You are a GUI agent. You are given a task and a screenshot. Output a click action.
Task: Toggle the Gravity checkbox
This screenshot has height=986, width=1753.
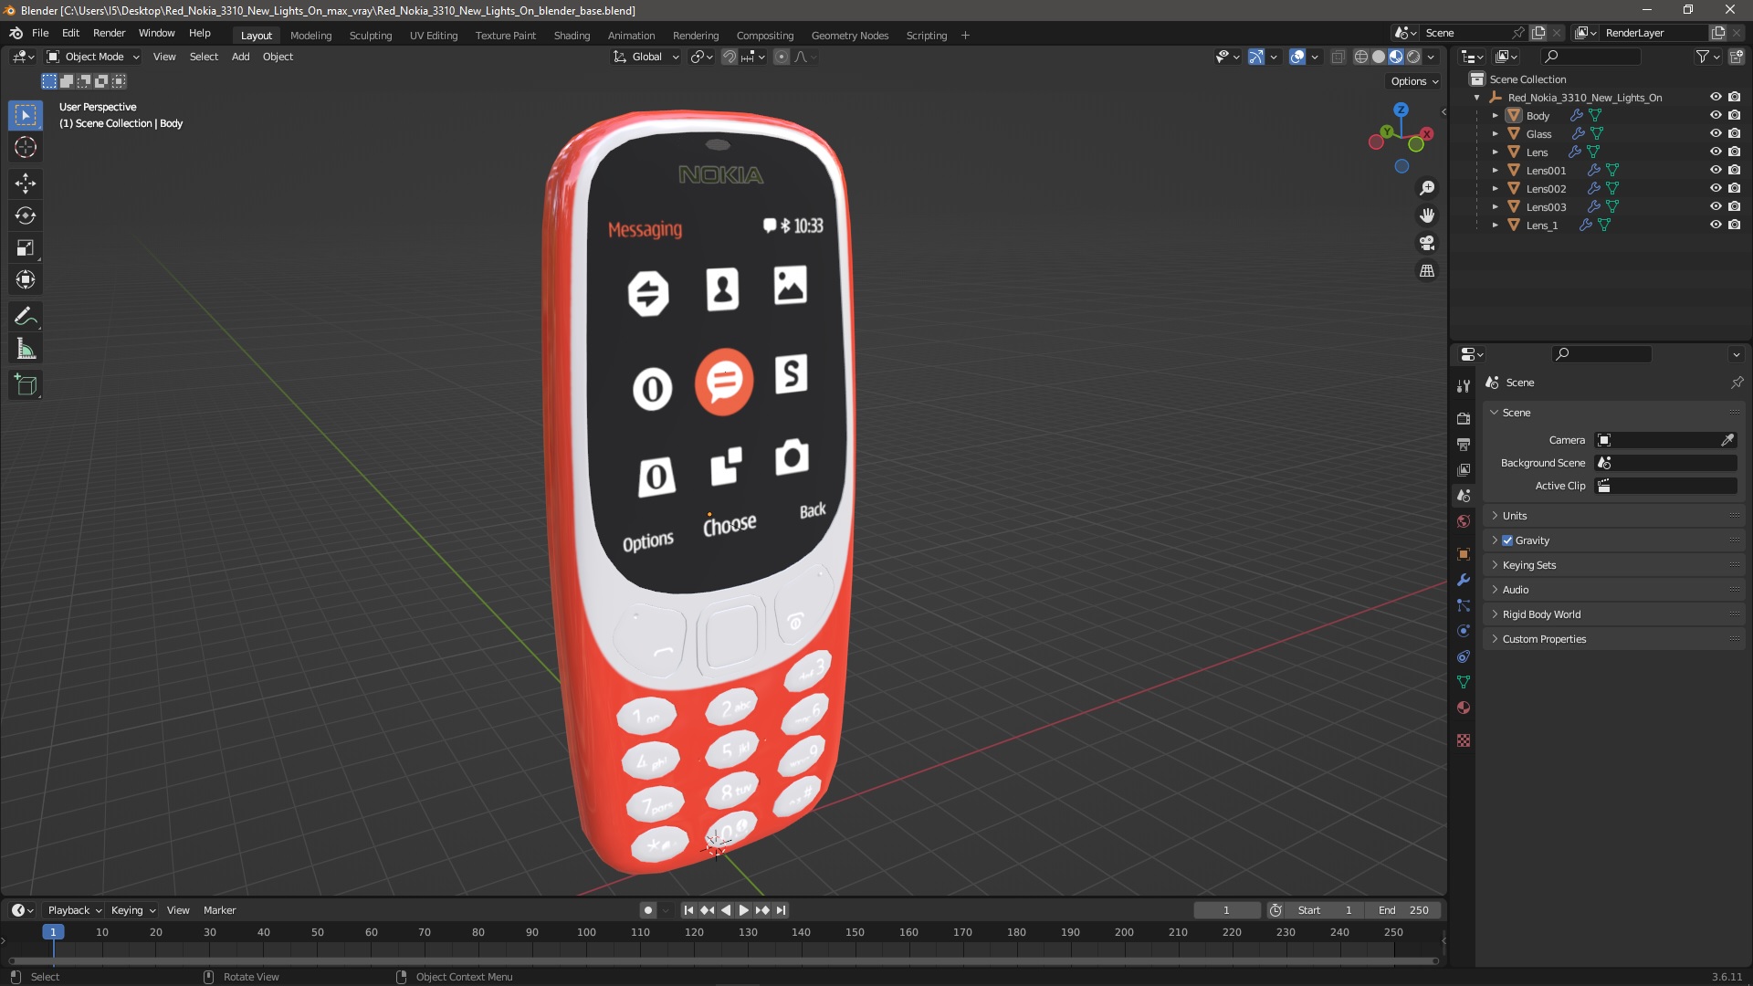[x=1507, y=540]
